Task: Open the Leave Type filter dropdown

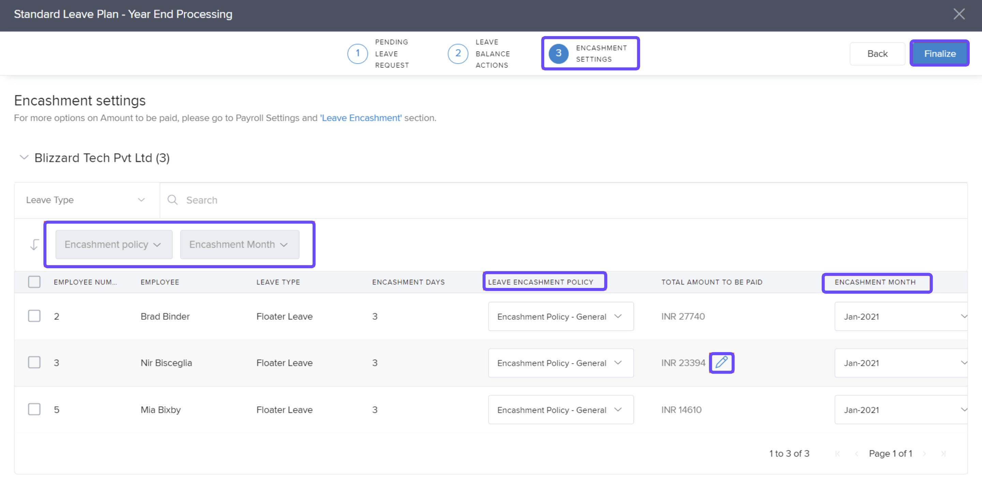Action: pyautogui.click(x=86, y=200)
